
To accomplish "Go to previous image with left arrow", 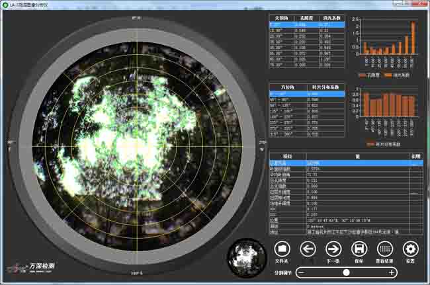I will tap(308, 249).
